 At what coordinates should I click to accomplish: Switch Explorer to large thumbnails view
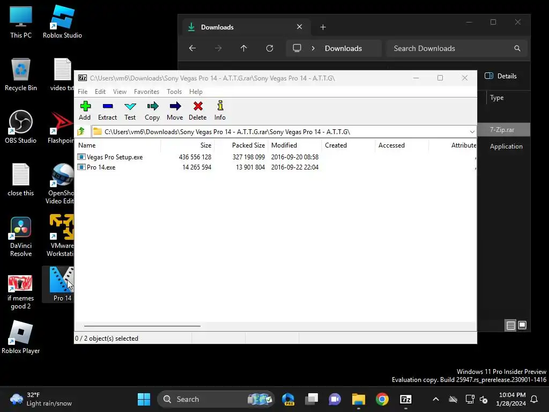click(522, 326)
